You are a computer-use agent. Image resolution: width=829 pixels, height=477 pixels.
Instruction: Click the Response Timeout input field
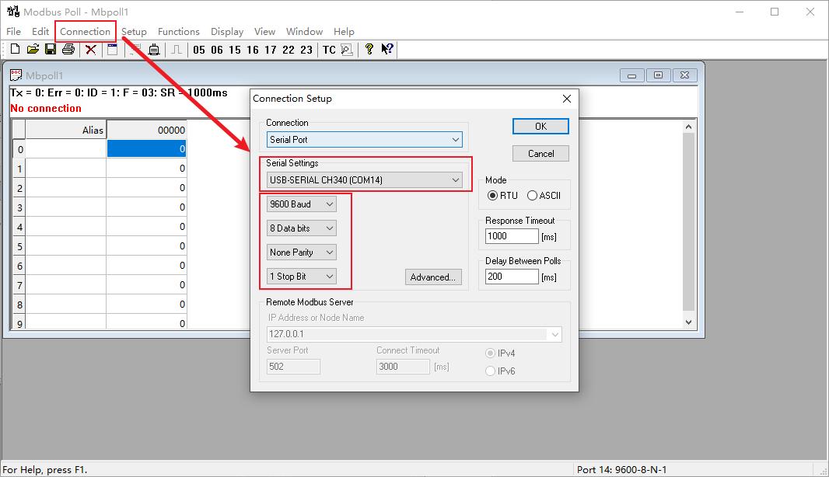point(512,236)
